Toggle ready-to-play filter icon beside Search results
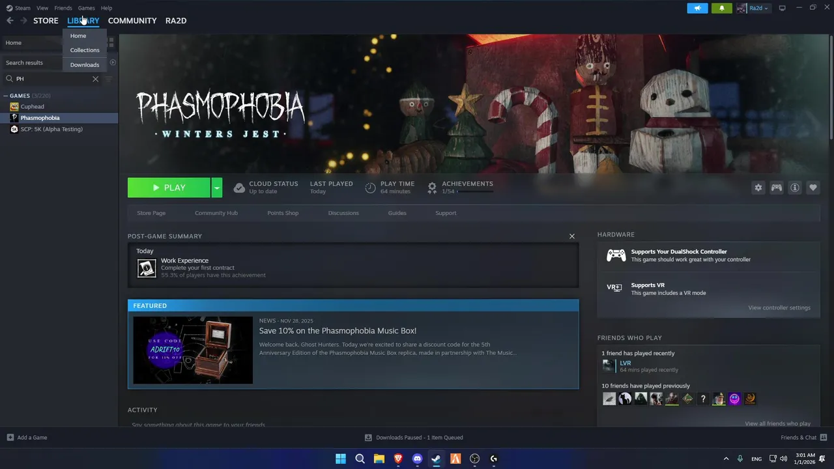The width and height of the screenshot is (834, 469). tap(113, 63)
